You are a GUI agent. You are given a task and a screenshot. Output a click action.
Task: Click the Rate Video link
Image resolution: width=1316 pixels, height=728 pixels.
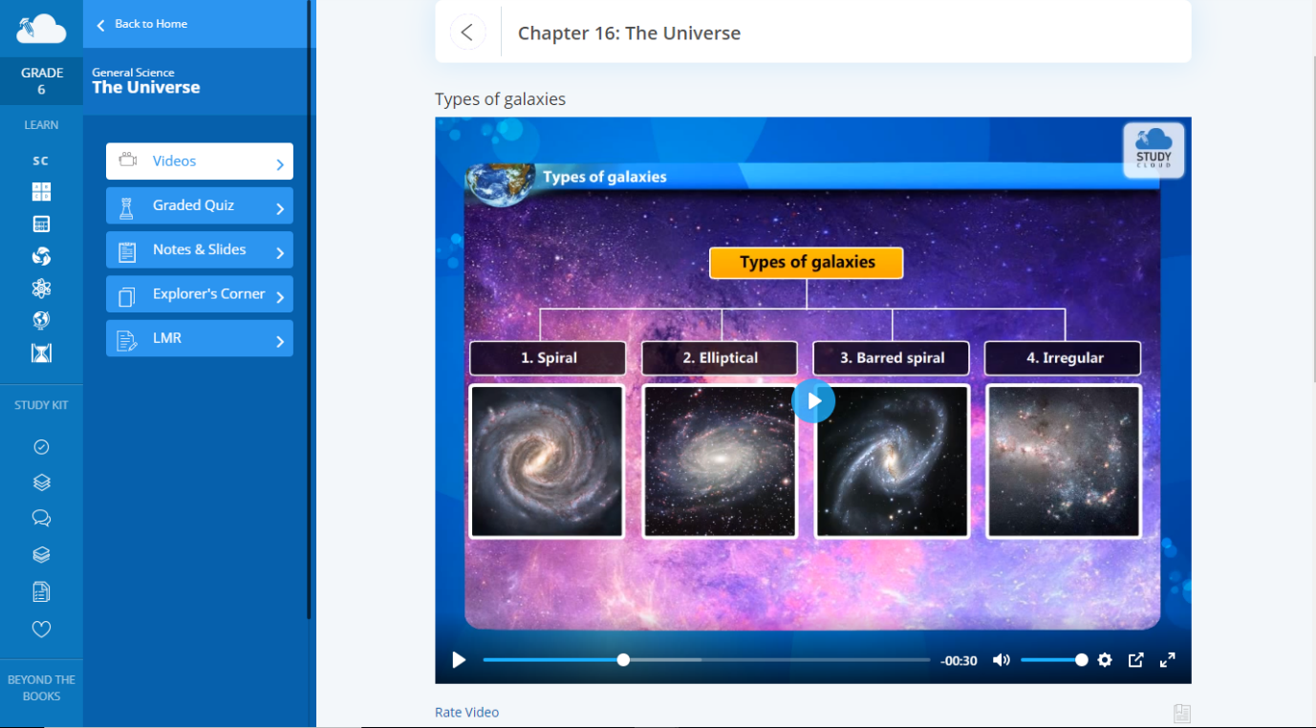point(466,713)
